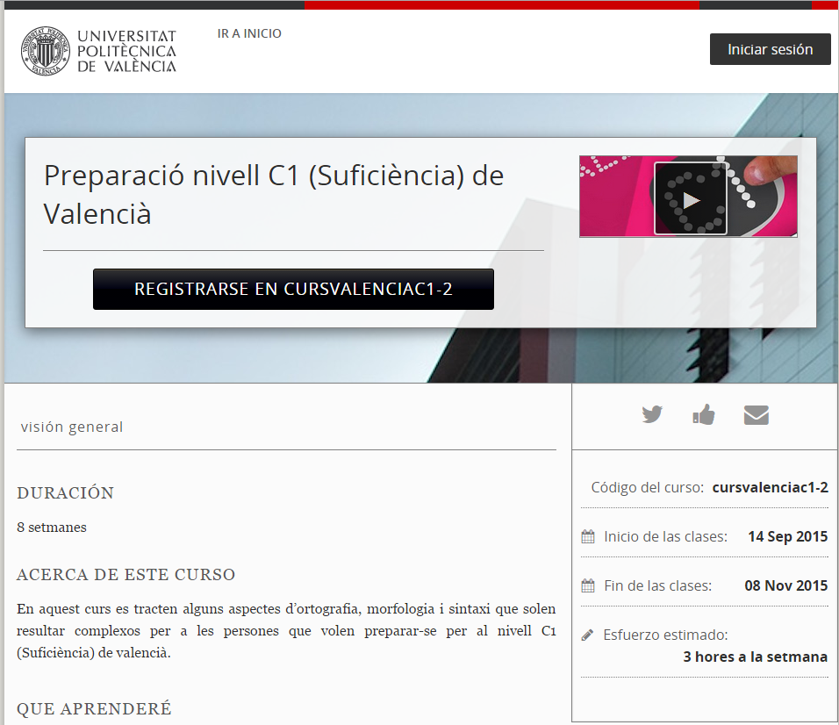Viewport: 839px width, 725px height.
Task: Click REGISTRARSE EN CURSVALENCIAC1-2 button
Action: (x=293, y=289)
